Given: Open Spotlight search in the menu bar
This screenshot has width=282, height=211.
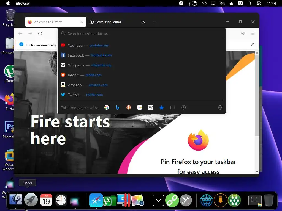Looking at the screenshot, I should (250, 3).
